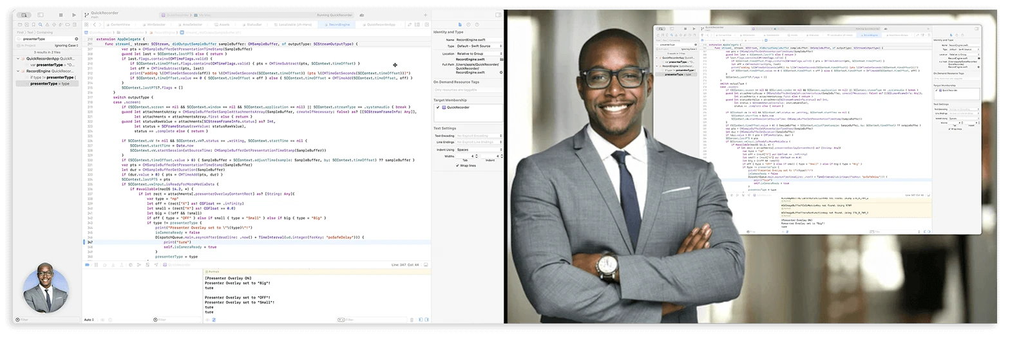The image size is (1010, 346).
Task: Pause program execution in debug bar
Action: click(96, 264)
